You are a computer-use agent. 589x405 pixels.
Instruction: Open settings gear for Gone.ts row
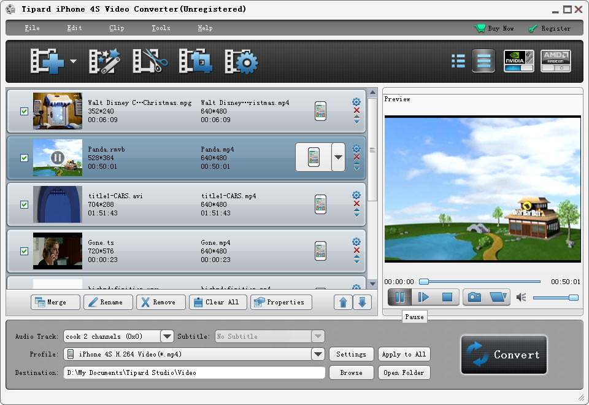(356, 242)
